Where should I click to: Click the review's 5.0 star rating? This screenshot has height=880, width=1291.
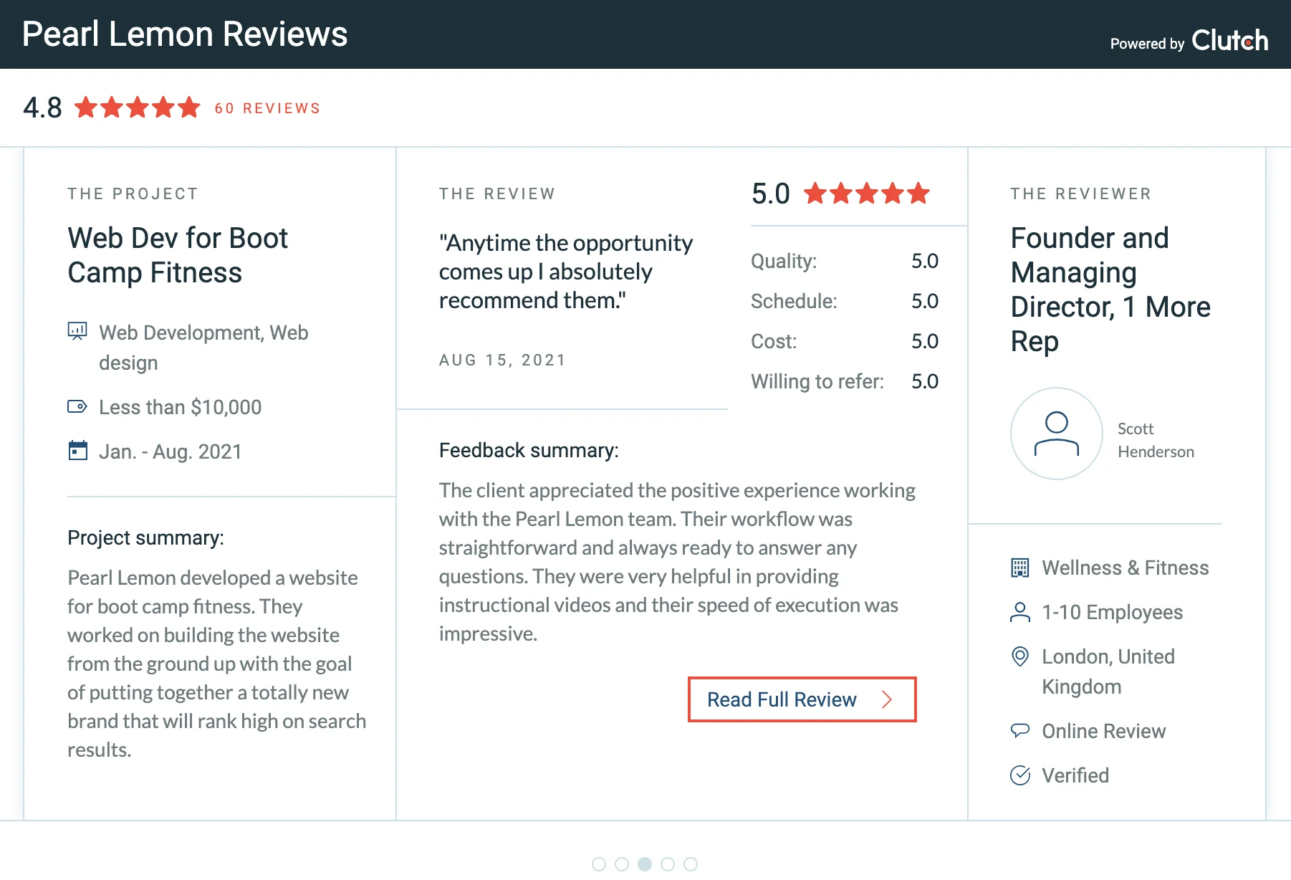coord(867,193)
